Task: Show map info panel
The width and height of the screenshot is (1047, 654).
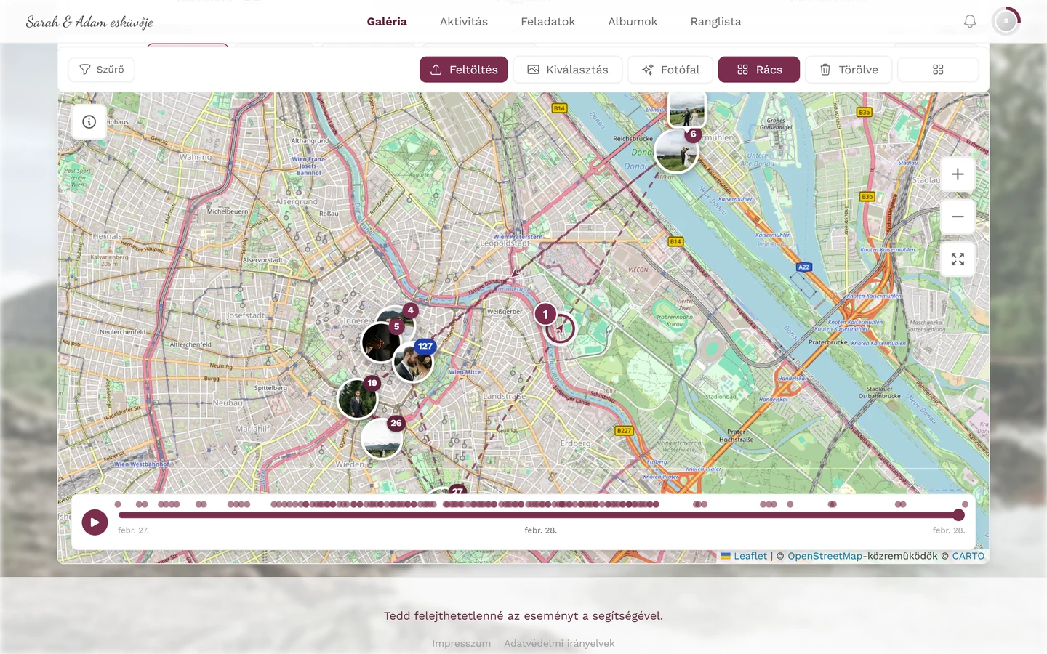Action: click(89, 122)
